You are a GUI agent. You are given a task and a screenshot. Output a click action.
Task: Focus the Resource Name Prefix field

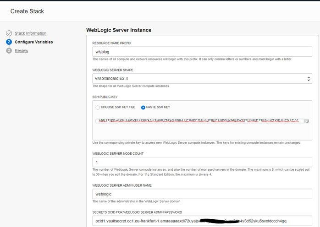pos(202,52)
